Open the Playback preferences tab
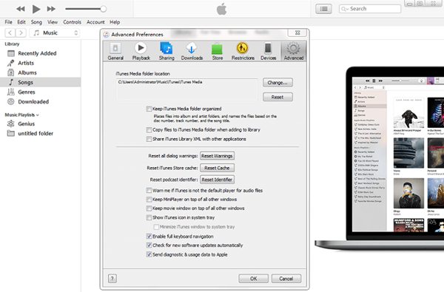 (x=141, y=51)
